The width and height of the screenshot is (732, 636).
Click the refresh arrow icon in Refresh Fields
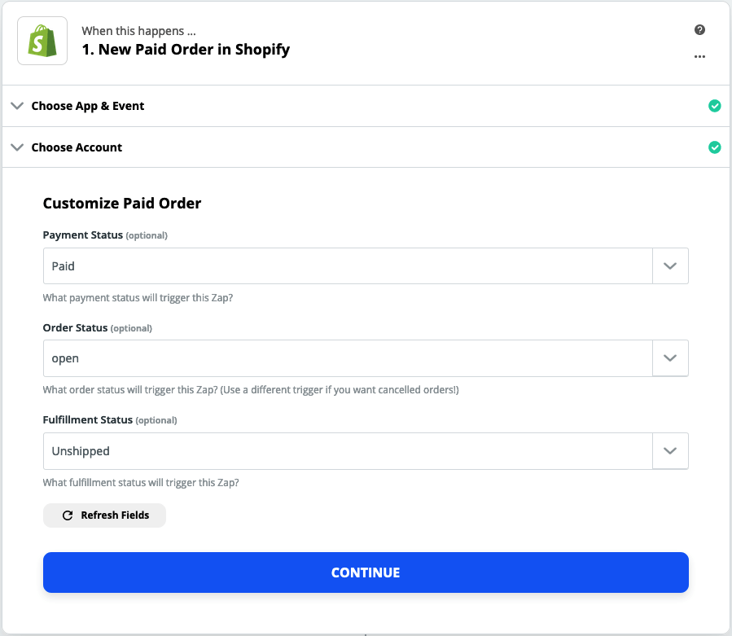[x=68, y=515]
